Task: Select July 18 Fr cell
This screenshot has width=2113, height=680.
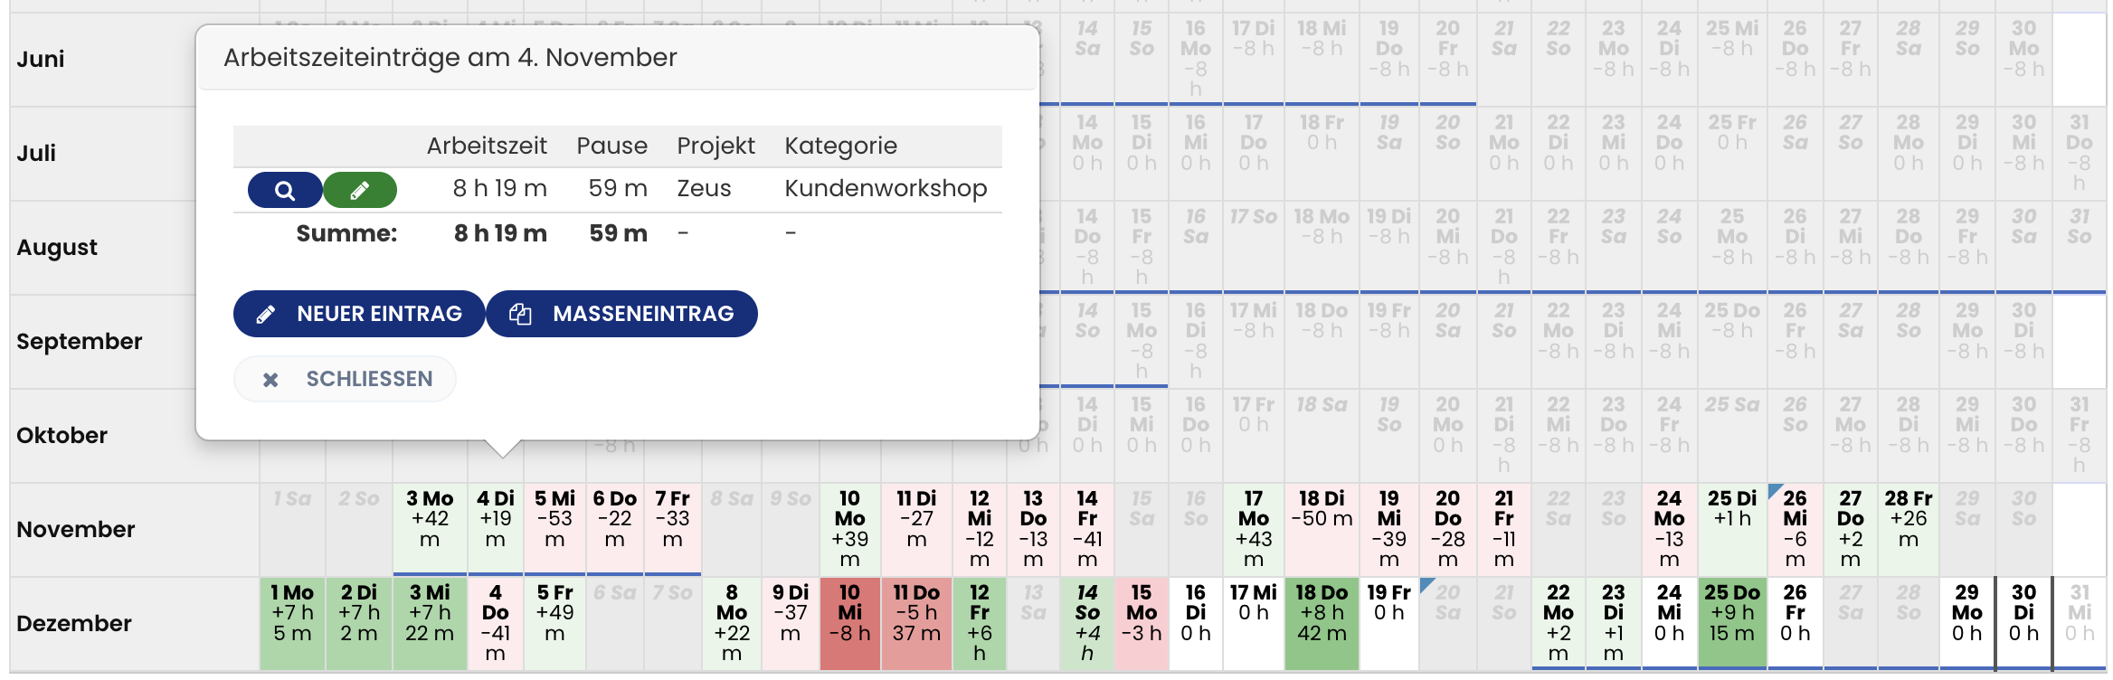Action: click(1321, 153)
